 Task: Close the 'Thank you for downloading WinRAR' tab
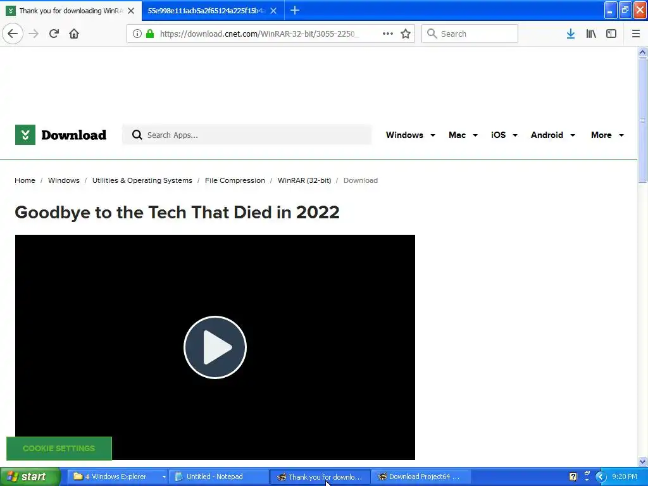(x=131, y=11)
